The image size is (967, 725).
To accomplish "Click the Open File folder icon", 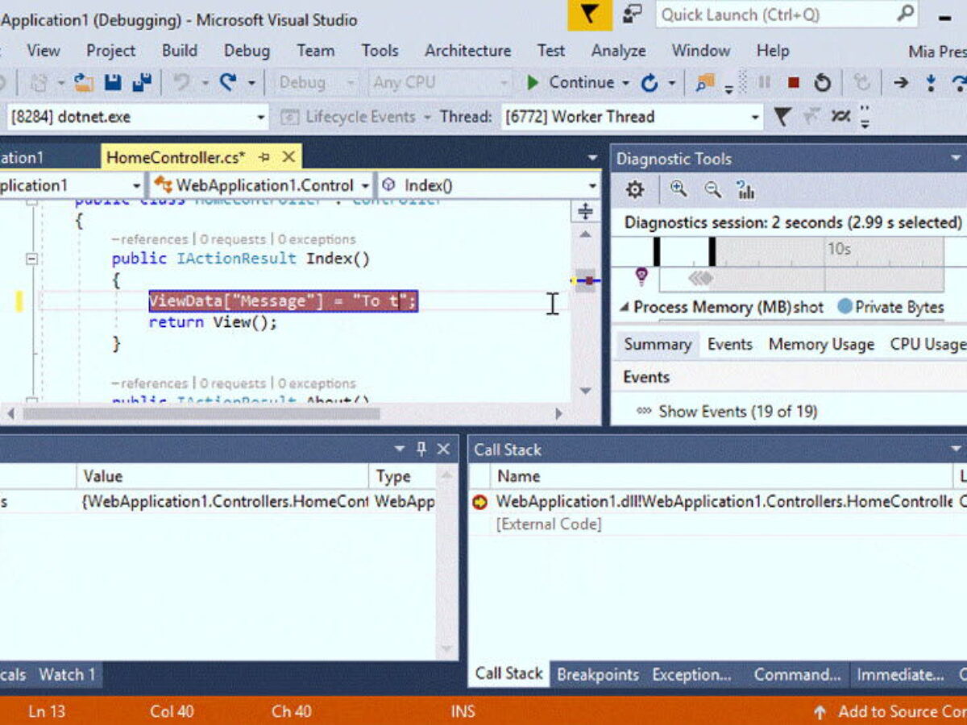I will click(x=83, y=82).
